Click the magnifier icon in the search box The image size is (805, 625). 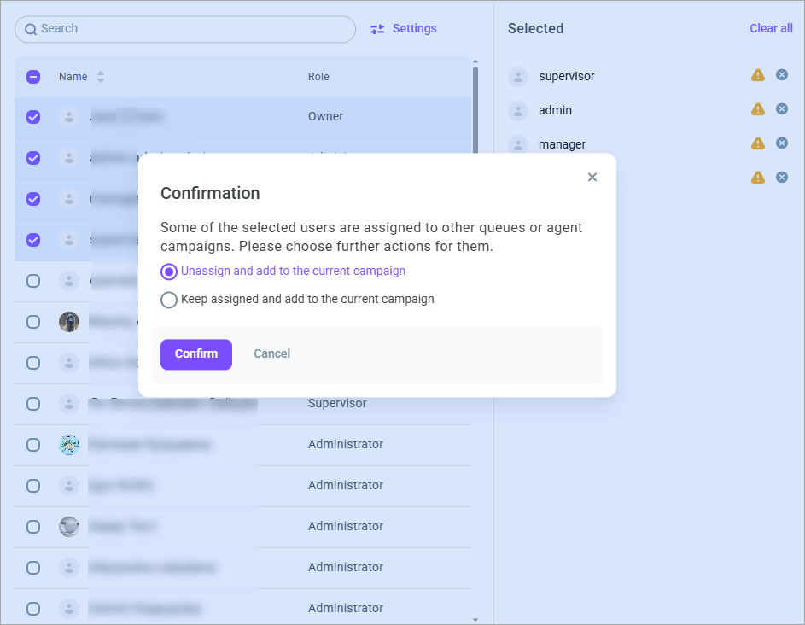[31, 29]
